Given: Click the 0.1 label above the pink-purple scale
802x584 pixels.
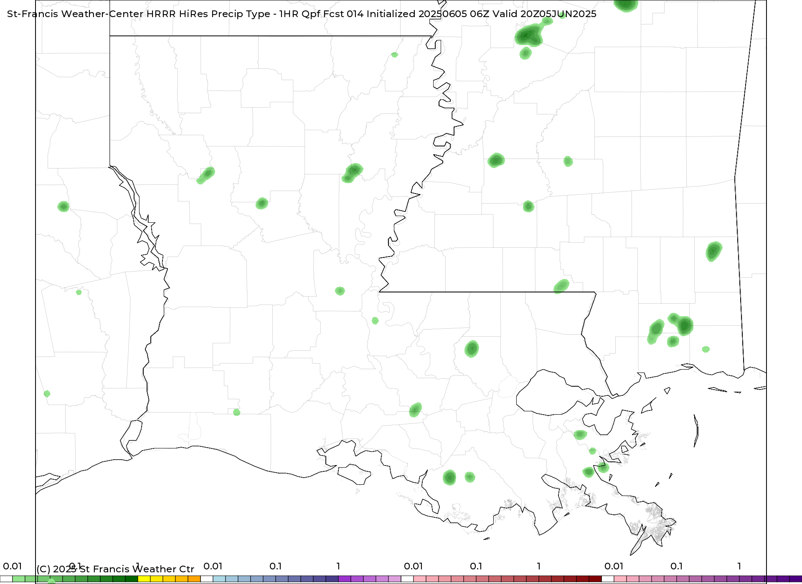Looking at the screenshot, I should point(676,566).
